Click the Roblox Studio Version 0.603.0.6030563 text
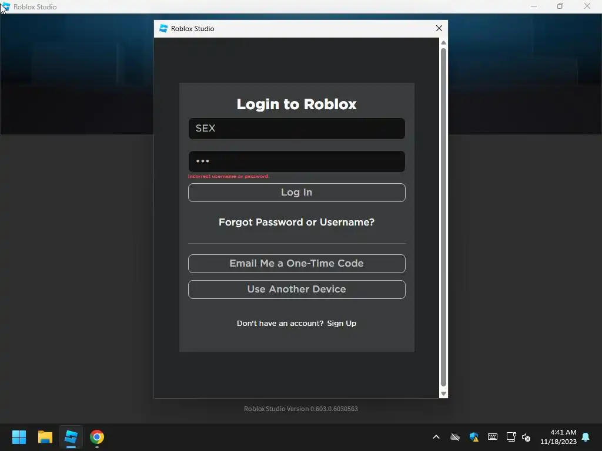The width and height of the screenshot is (602, 451). (301, 409)
